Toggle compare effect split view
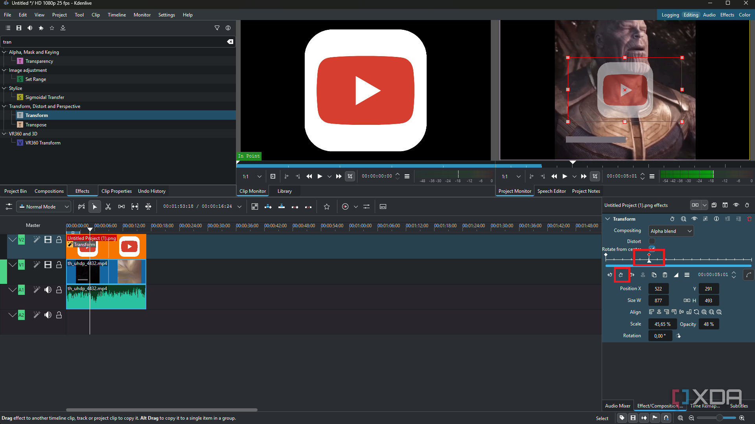 click(x=725, y=205)
